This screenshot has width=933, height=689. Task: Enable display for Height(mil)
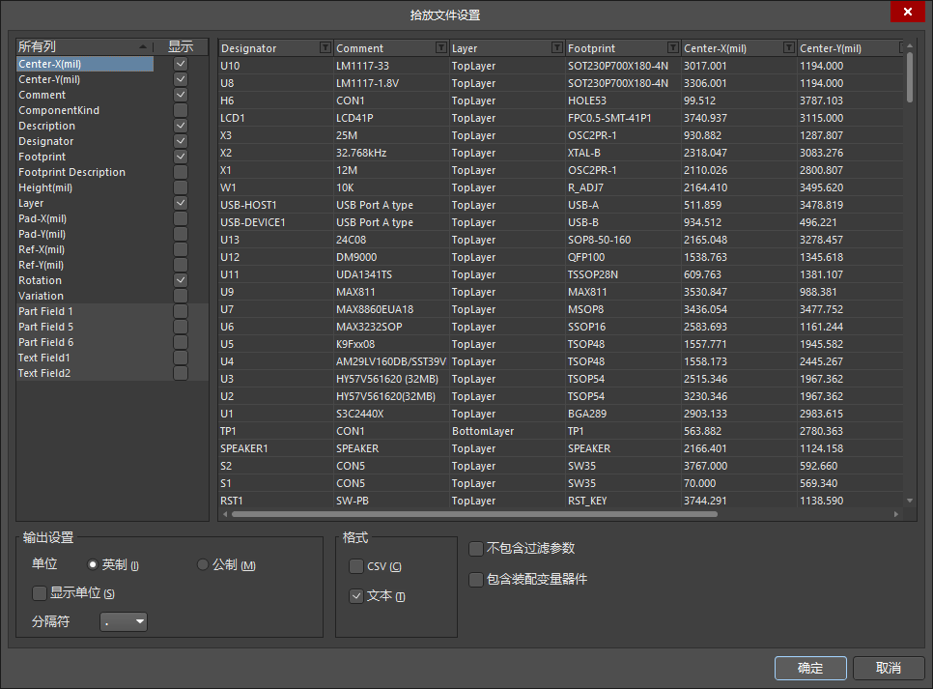coord(181,187)
